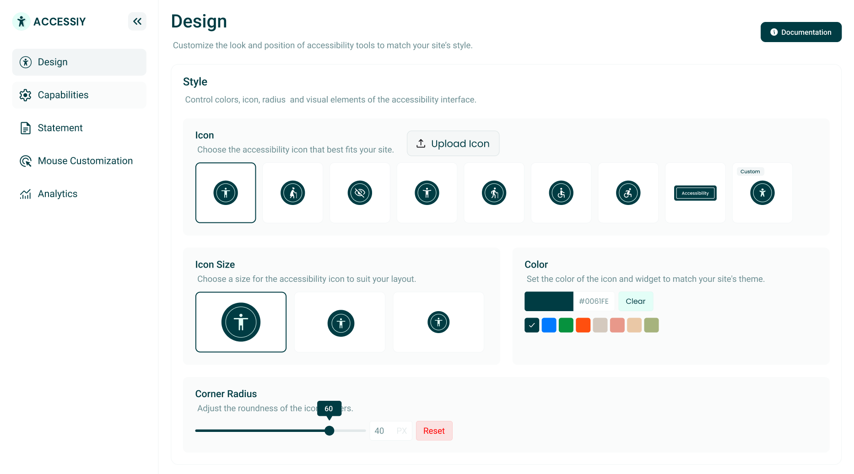Pick the 'Accessibility' text label icon style
Viewport: 854px width, 474px height.
(x=695, y=193)
